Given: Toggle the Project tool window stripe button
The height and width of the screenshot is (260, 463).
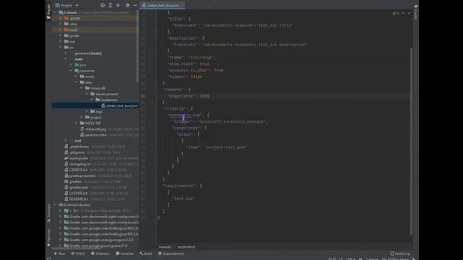Looking at the screenshot, I should pyautogui.click(x=48, y=12).
